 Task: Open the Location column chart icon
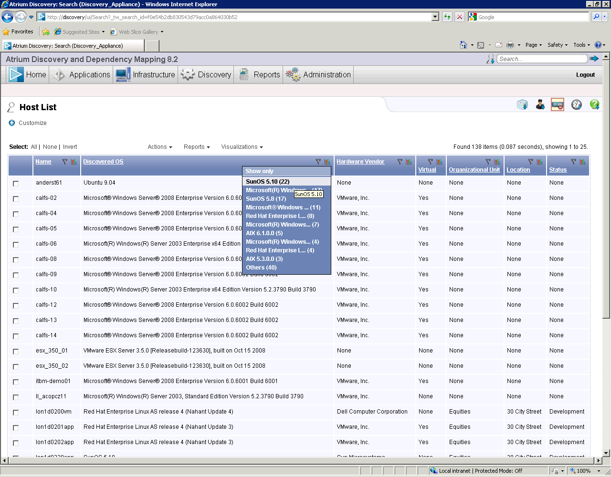[x=540, y=162]
